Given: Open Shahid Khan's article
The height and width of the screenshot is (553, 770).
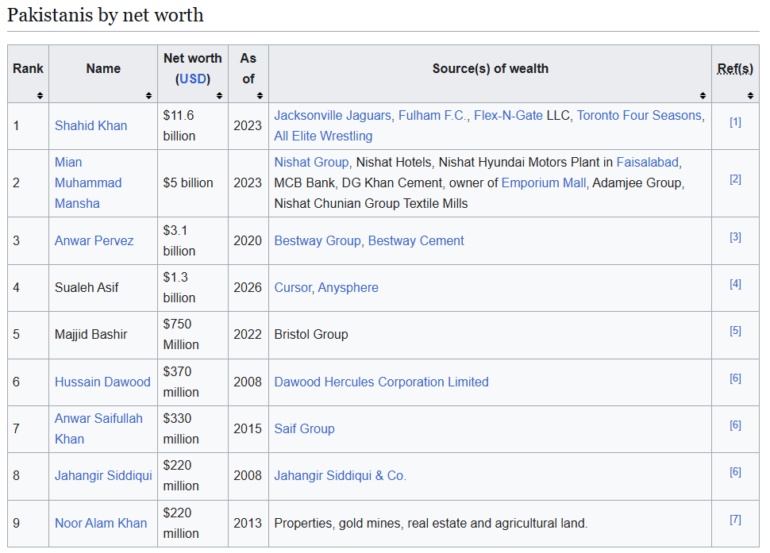Looking at the screenshot, I should 90,125.
